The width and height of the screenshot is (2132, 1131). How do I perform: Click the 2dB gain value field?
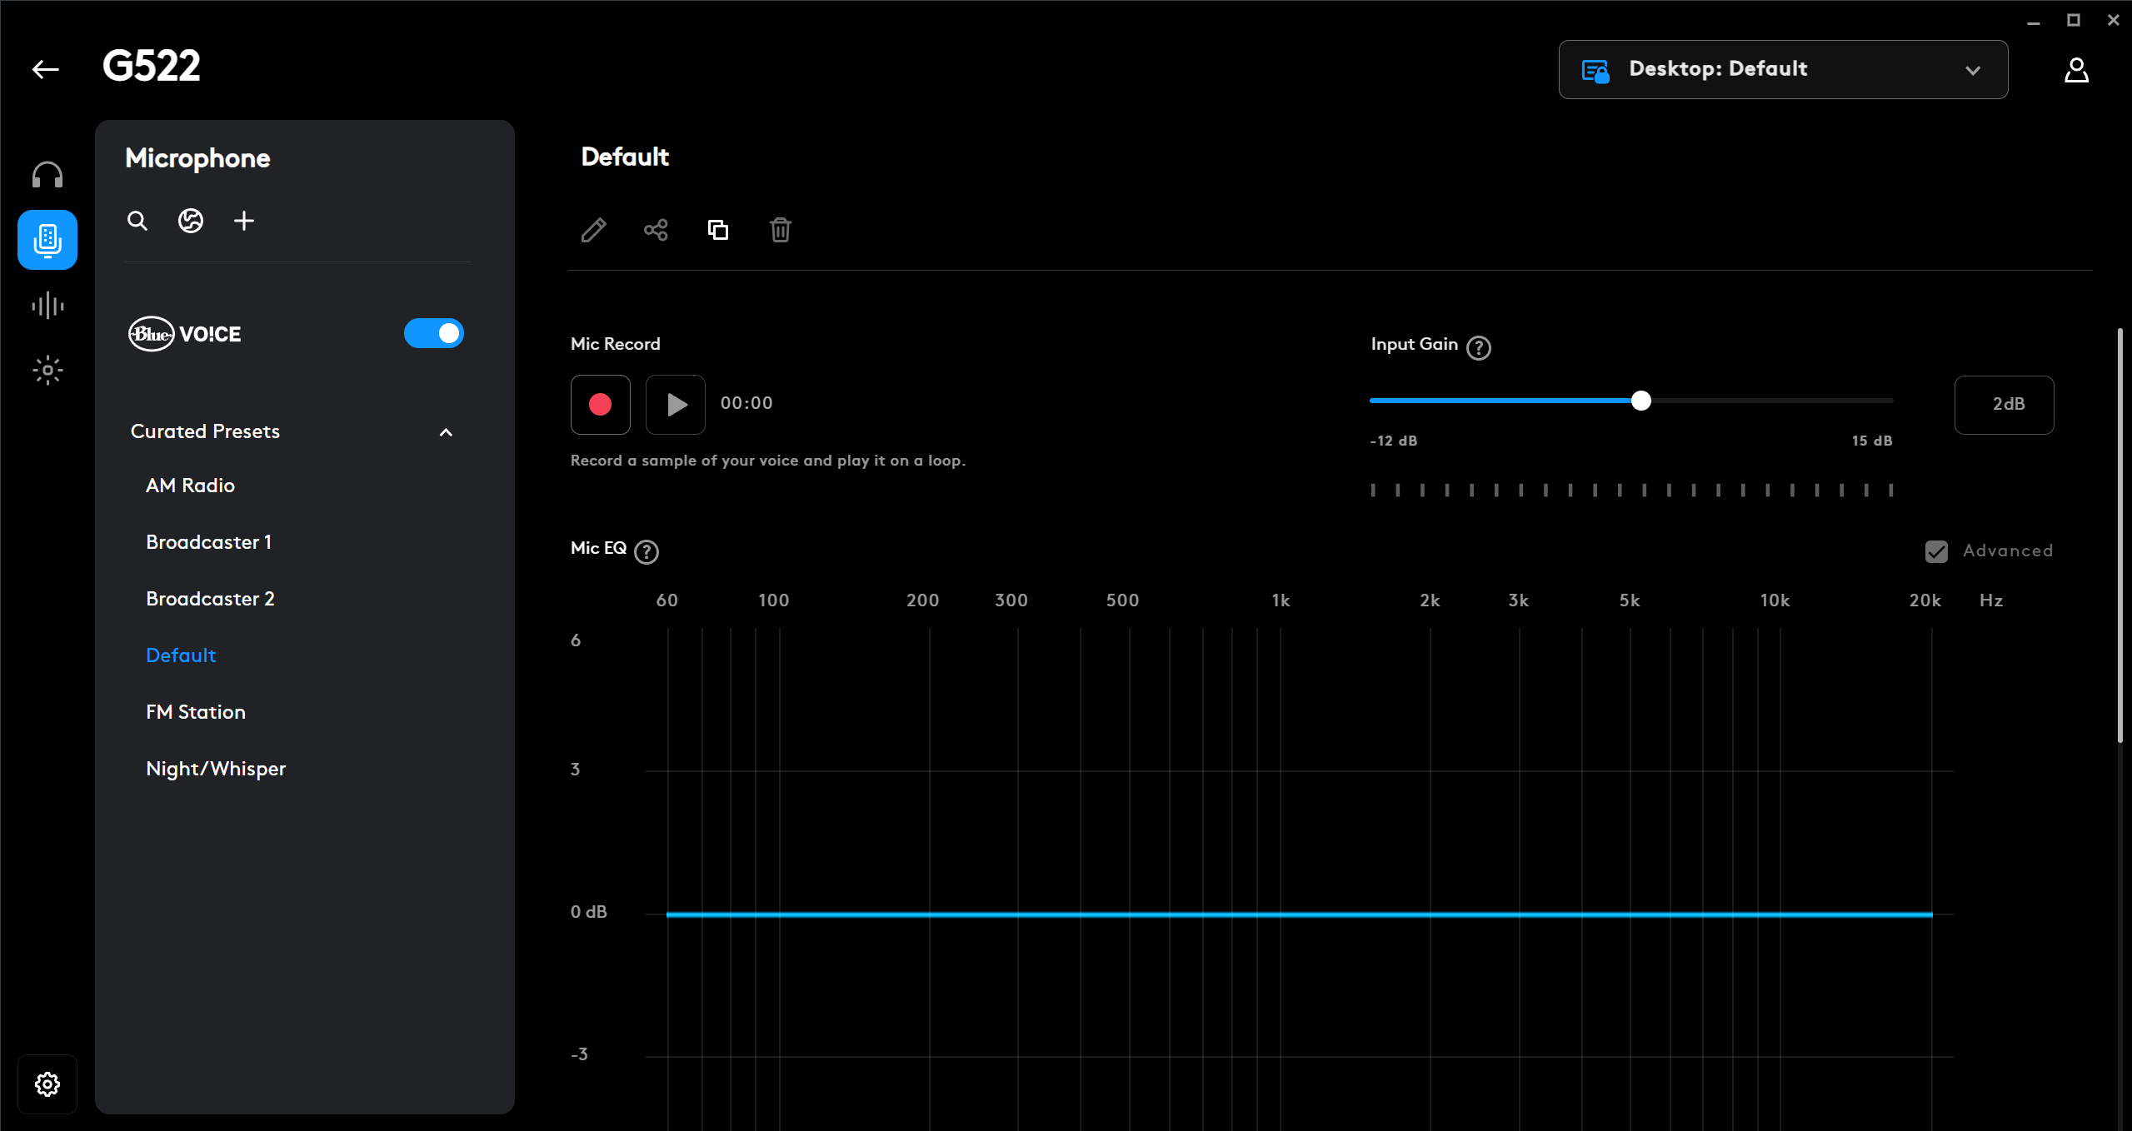(2004, 405)
